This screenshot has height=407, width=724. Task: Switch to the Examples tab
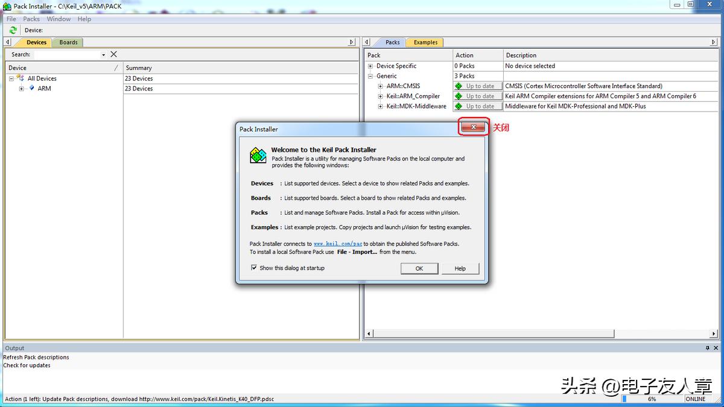coord(425,42)
